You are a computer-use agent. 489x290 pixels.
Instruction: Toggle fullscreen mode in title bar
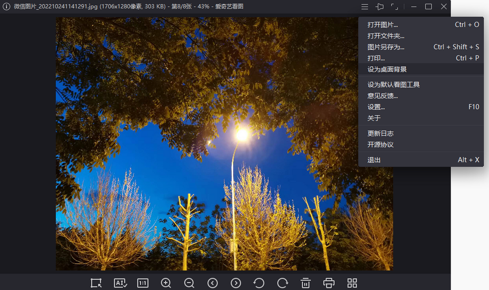tap(394, 7)
